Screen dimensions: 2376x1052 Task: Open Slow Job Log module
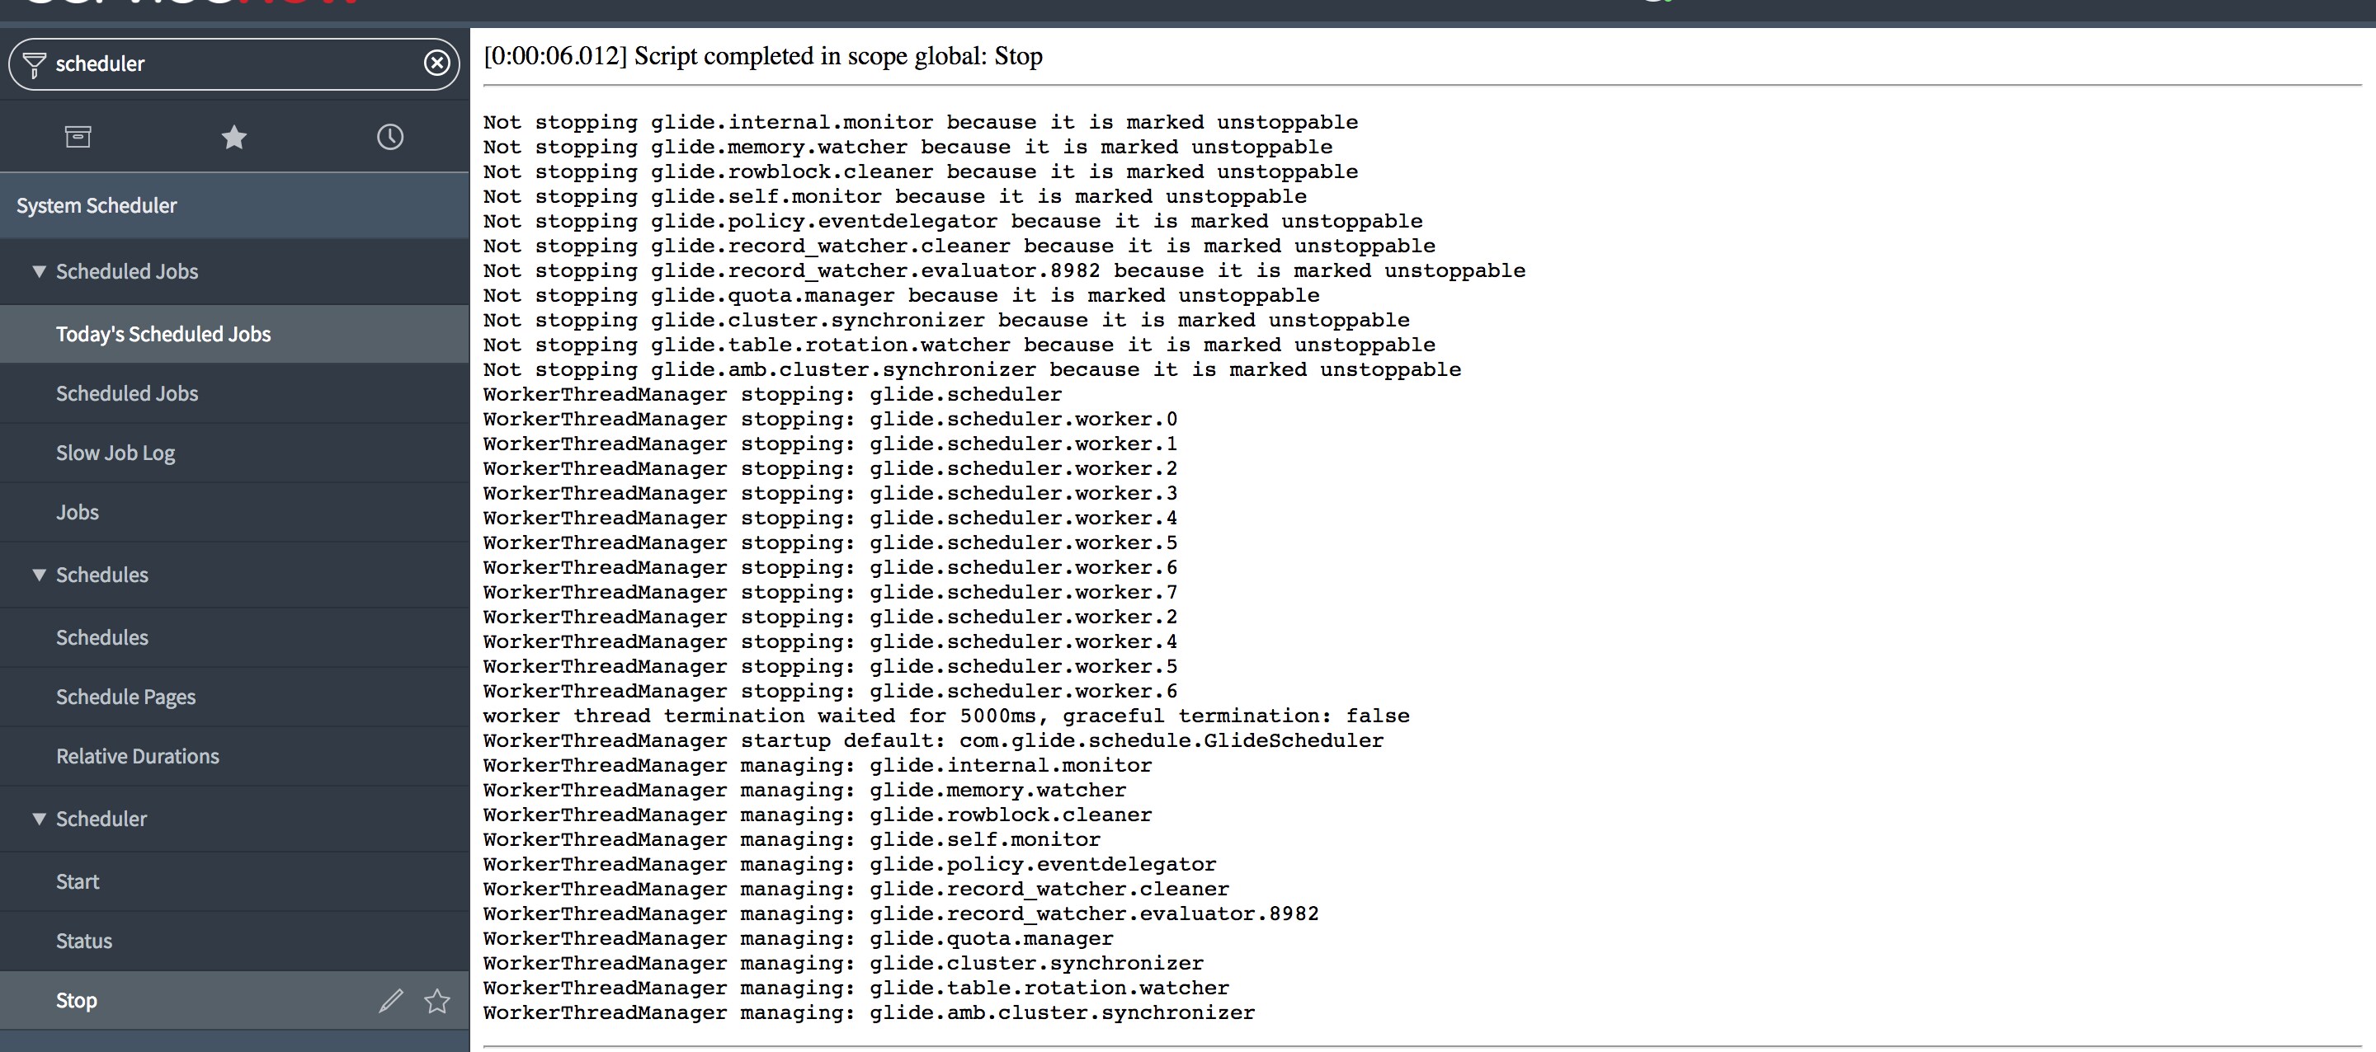234,453
